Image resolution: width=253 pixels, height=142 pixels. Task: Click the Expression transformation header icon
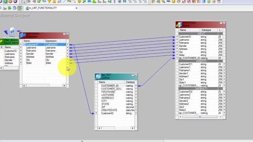coord(23,35)
